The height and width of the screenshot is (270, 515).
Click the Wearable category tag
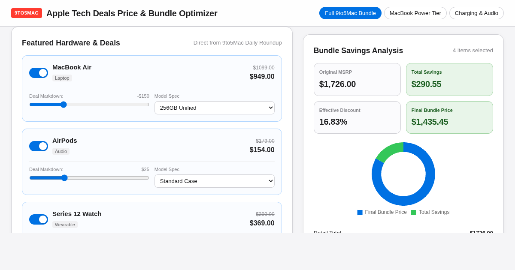click(x=65, y=225)
